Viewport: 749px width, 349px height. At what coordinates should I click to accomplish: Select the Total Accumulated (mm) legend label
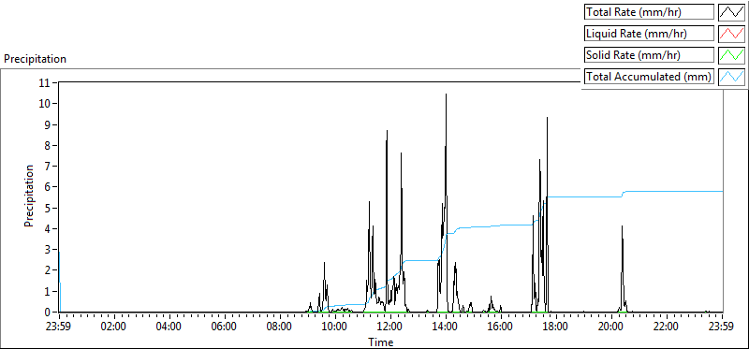coord(649,77)
